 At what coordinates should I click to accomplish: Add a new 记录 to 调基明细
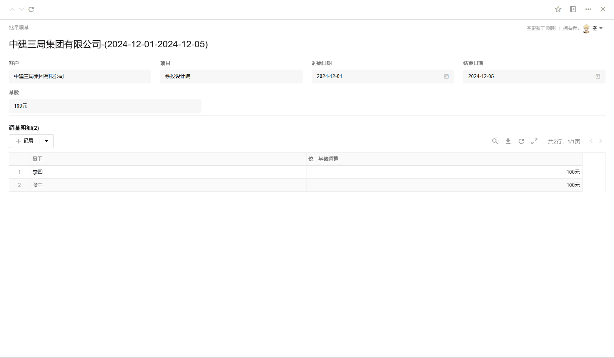click(x=25, y=141)
